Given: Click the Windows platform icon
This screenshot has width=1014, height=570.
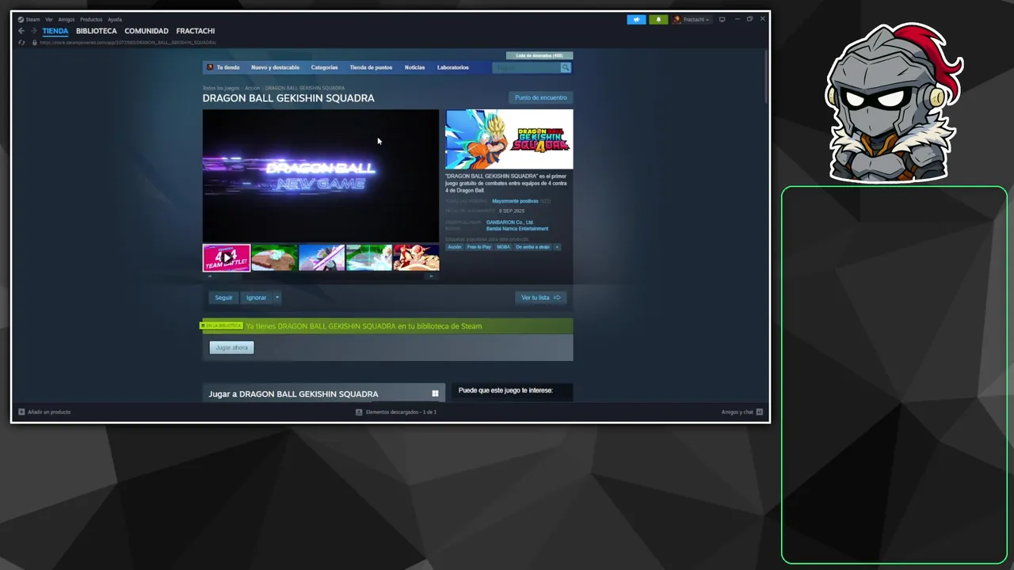Looking at the screenshot, I should pos(435,393).
